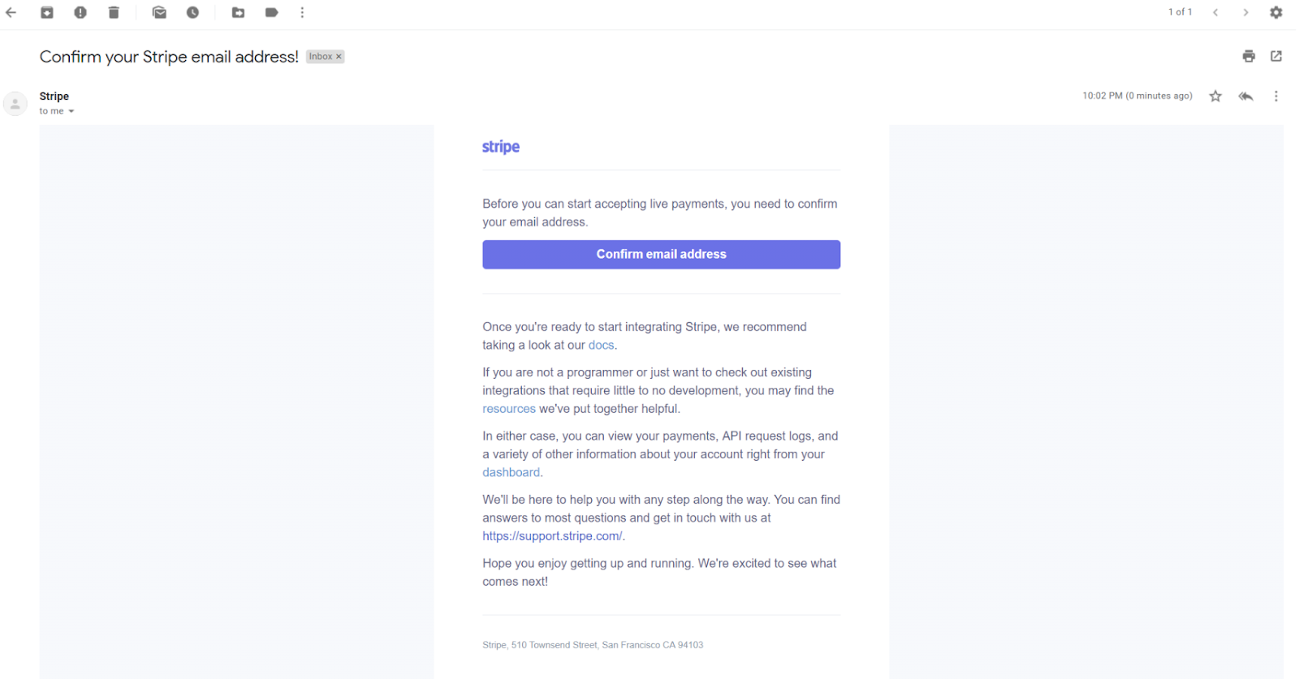Viewport: 1299px width, 679px height.
Task: Open the "dashboard" link
Action: click(511, 472)
